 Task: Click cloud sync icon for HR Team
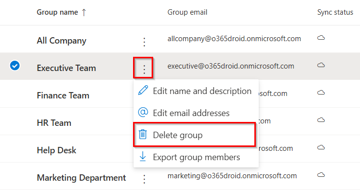point(321,120)
